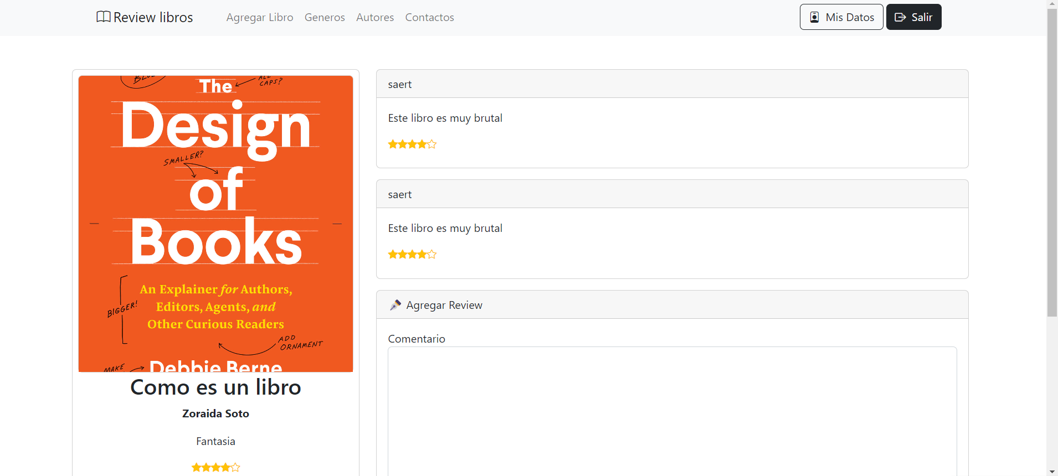Click the star rating in second saert review
Screen dimensions: 1058x476
point(413,255)
